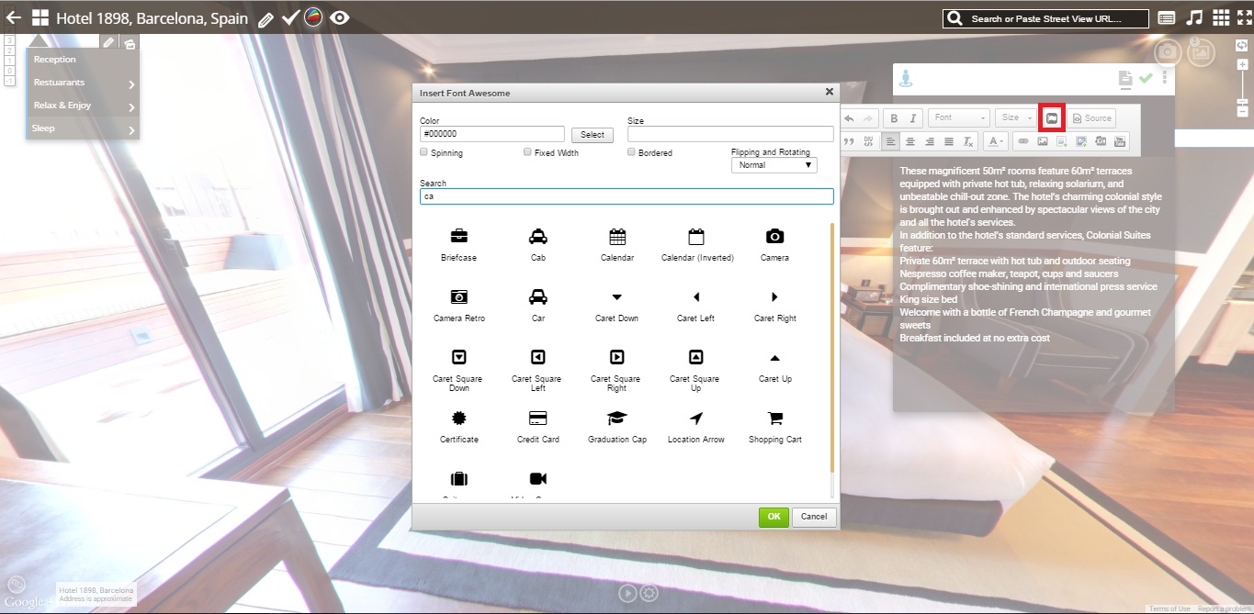The height and width of the screenshot is (614, 1254).
Task: Select floor 3 in level selector
Action: (9, 40)
